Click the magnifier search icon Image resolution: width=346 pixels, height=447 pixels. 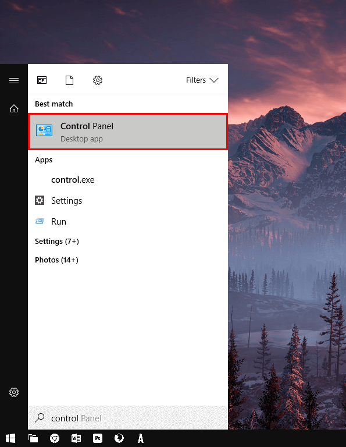pyautogui.click(x=40, y=418)
